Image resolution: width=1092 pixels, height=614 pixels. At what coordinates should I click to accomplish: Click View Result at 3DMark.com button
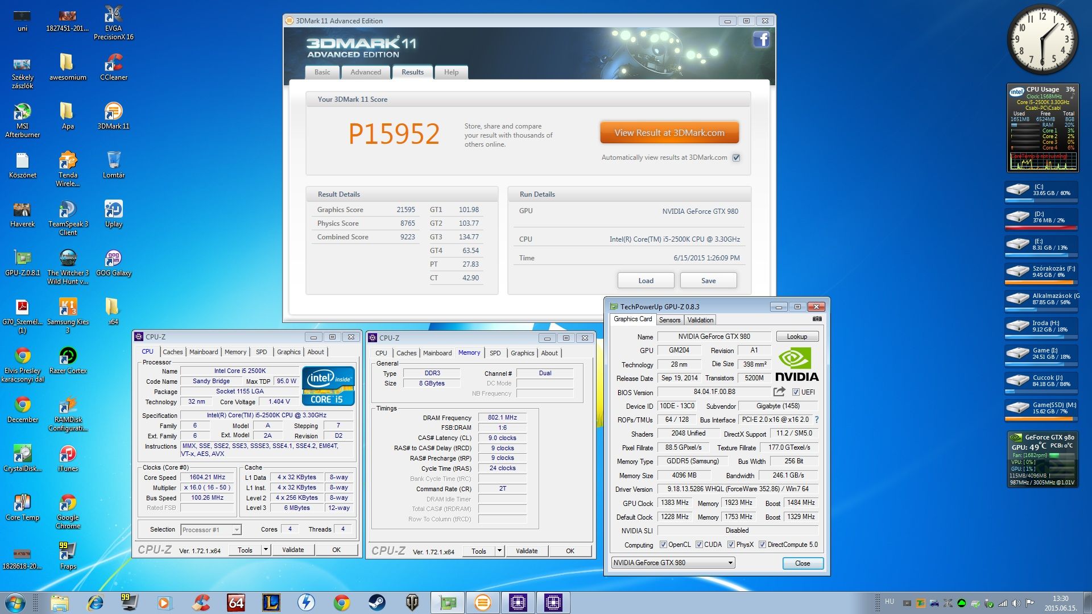[x=669, y=132]
